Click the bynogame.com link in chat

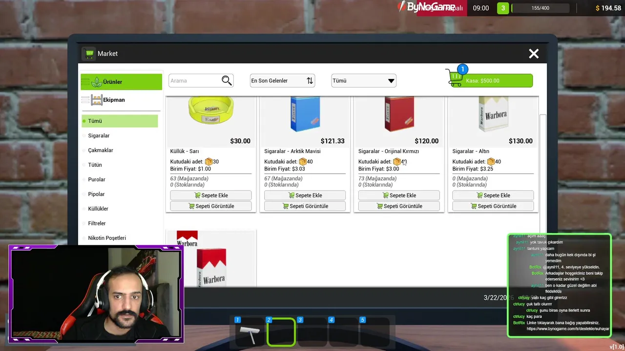coord(567,329)
